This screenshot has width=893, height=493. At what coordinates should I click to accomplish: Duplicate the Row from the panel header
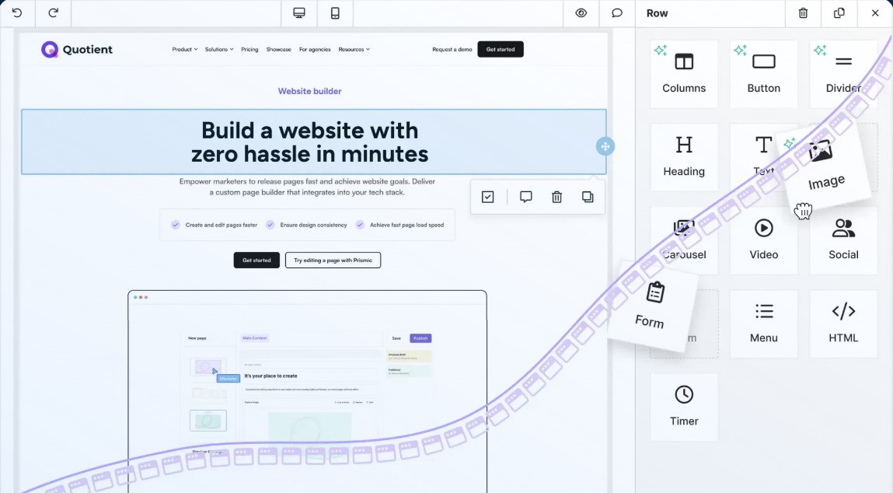(839, 13)
